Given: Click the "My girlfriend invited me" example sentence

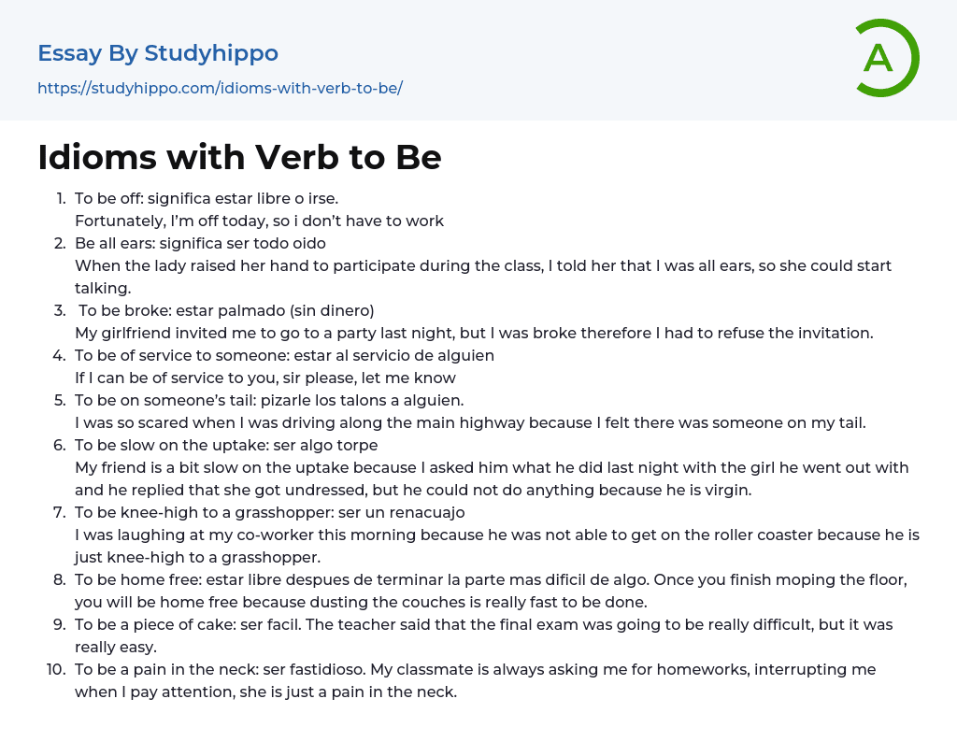Looking at the screenshot, I should pos(474,333).
